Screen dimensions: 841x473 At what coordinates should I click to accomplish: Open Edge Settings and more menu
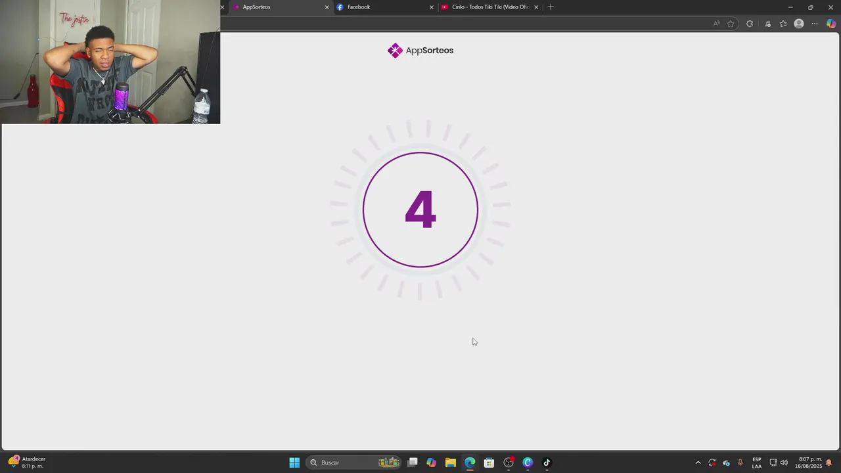pyautogui.click(x=815, y=24)
